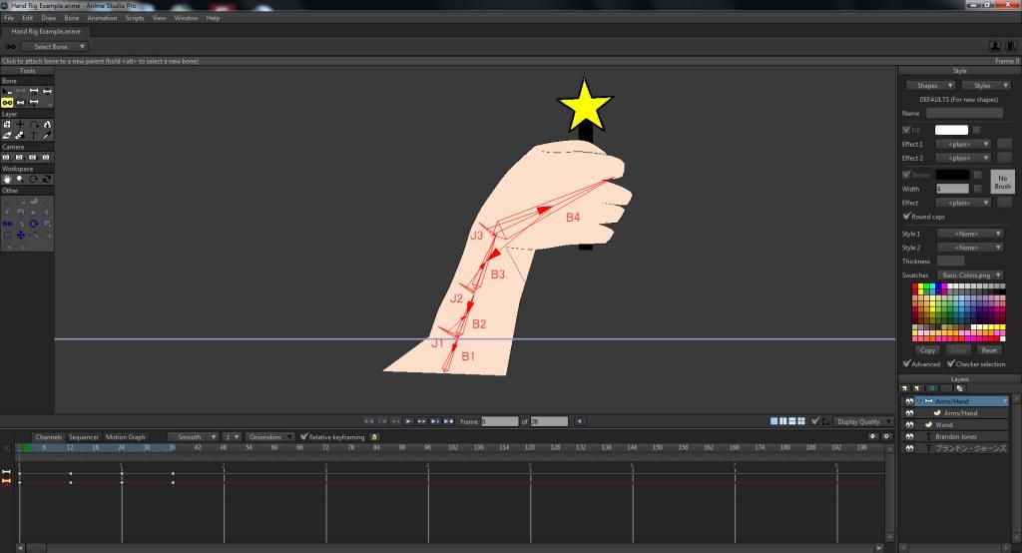Switch to the Motion Graph tab
Viewport: 1022px width, 553px height.
pyautogui.click(x=126, y=436)
